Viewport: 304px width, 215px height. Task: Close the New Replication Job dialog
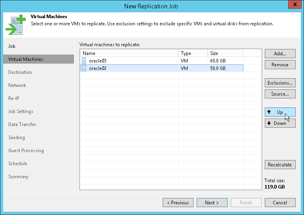click(293, 6)
